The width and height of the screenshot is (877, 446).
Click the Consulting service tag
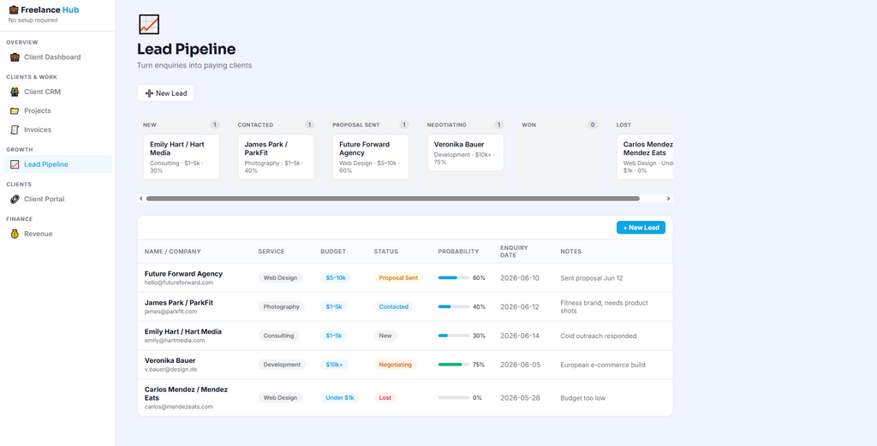tap(278, 336)
